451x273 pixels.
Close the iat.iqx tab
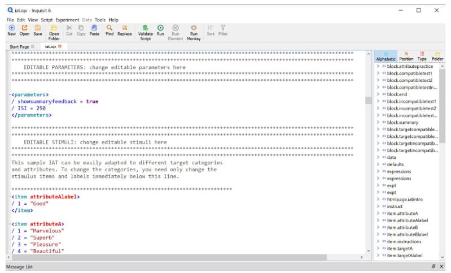60,46
